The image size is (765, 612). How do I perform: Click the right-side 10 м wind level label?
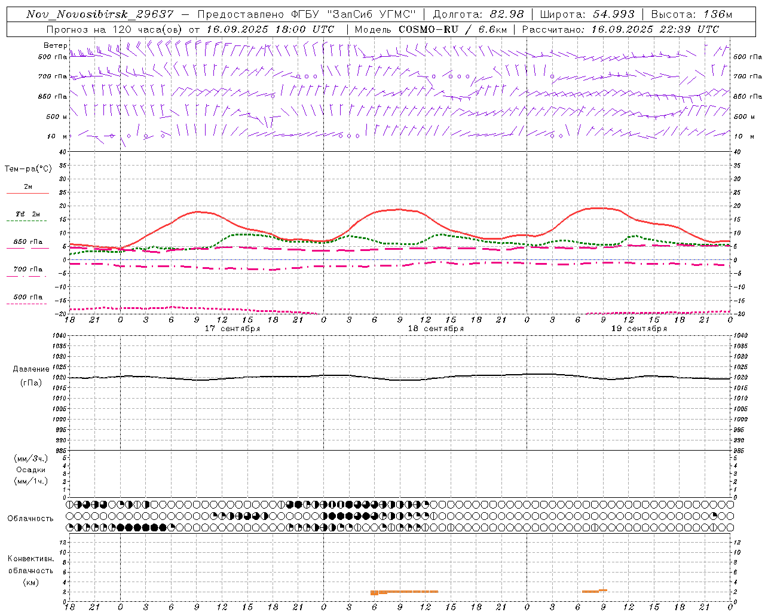tap(743, 136)
